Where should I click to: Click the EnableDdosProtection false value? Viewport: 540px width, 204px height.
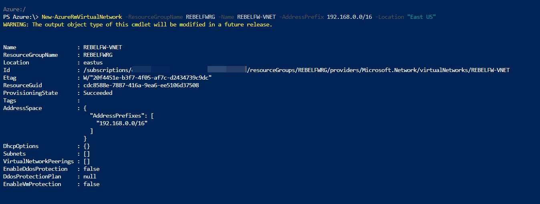tap(91, 169)
